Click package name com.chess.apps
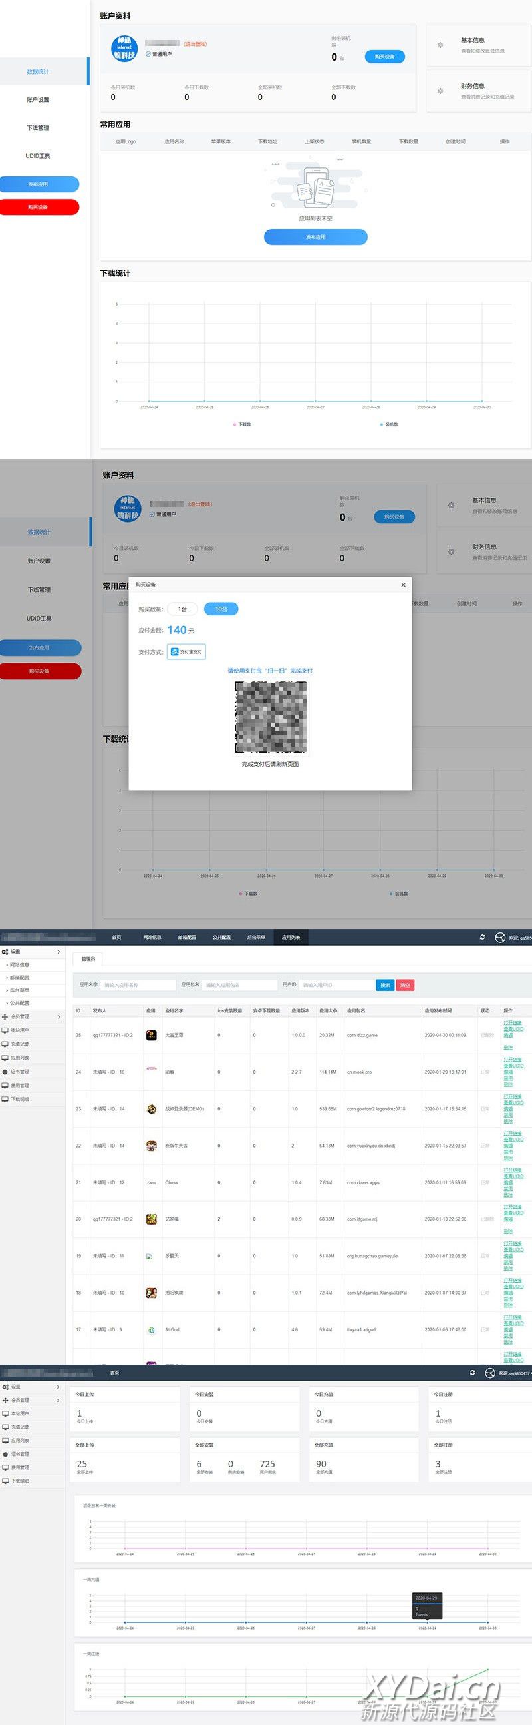532x1725 pixels. pyautogui.click(x=363, y=1183)
